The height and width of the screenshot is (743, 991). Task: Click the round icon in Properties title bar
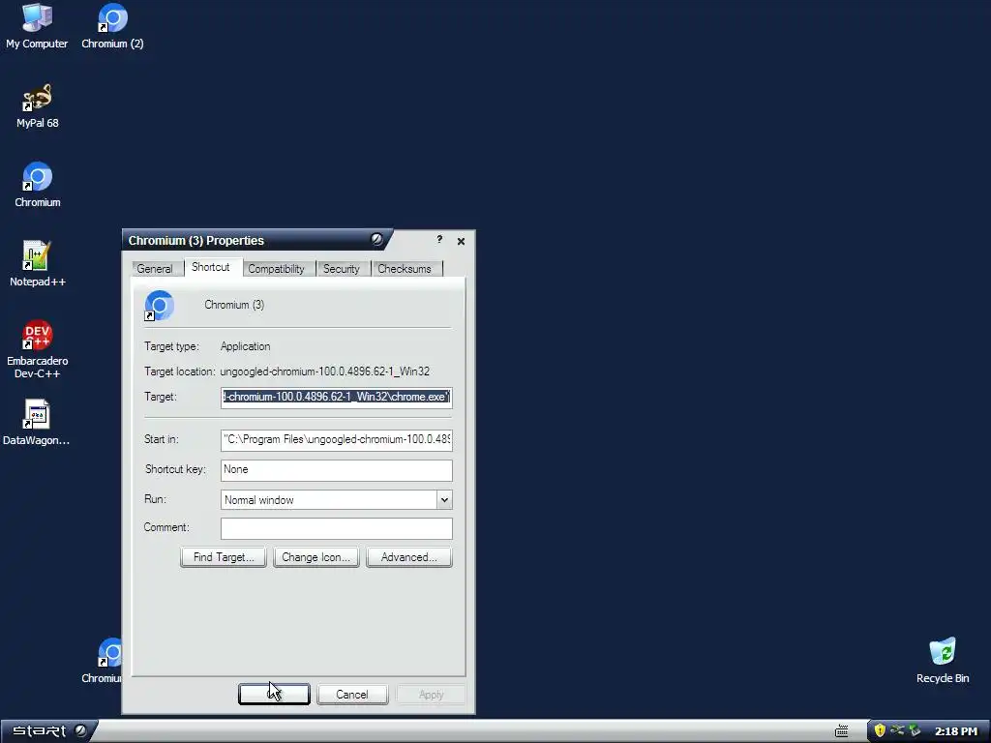coord(376,240)
